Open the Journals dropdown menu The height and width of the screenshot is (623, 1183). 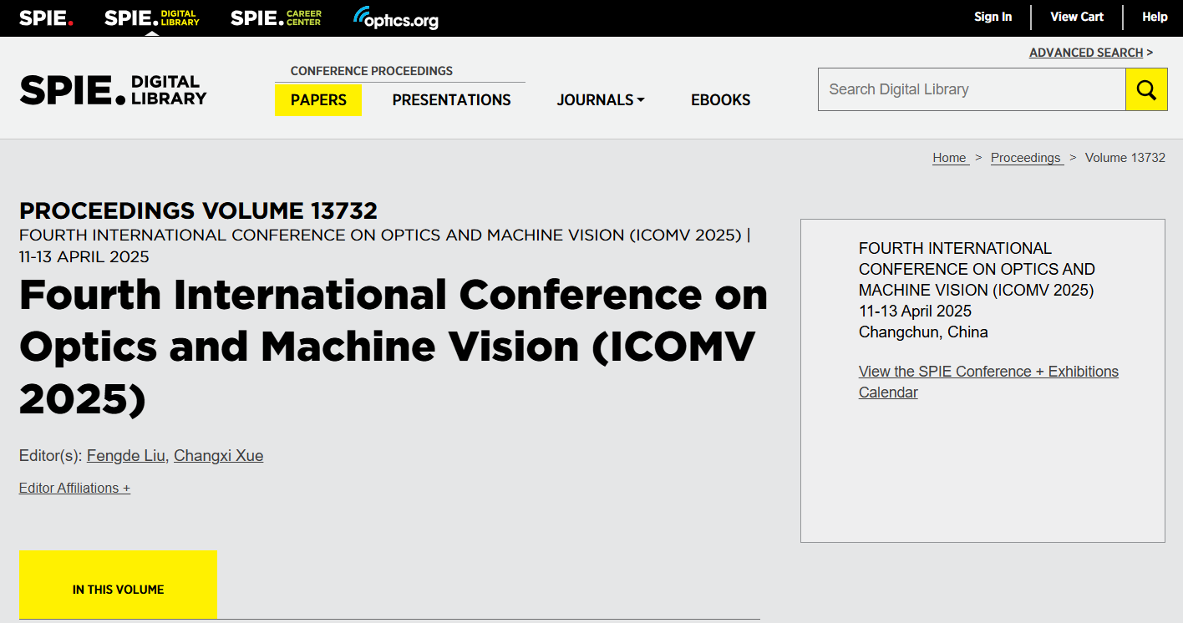pos(601,100)
